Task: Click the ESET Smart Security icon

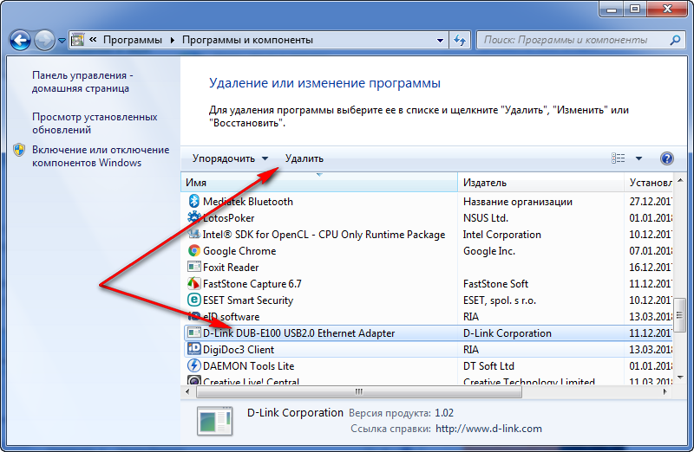Action: [193, 300]
